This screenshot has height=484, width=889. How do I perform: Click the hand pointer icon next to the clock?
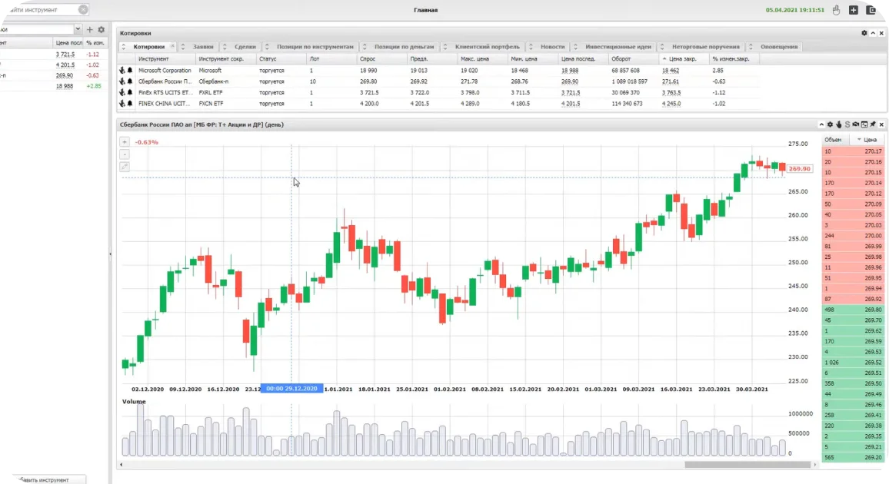tap(836, 10)
